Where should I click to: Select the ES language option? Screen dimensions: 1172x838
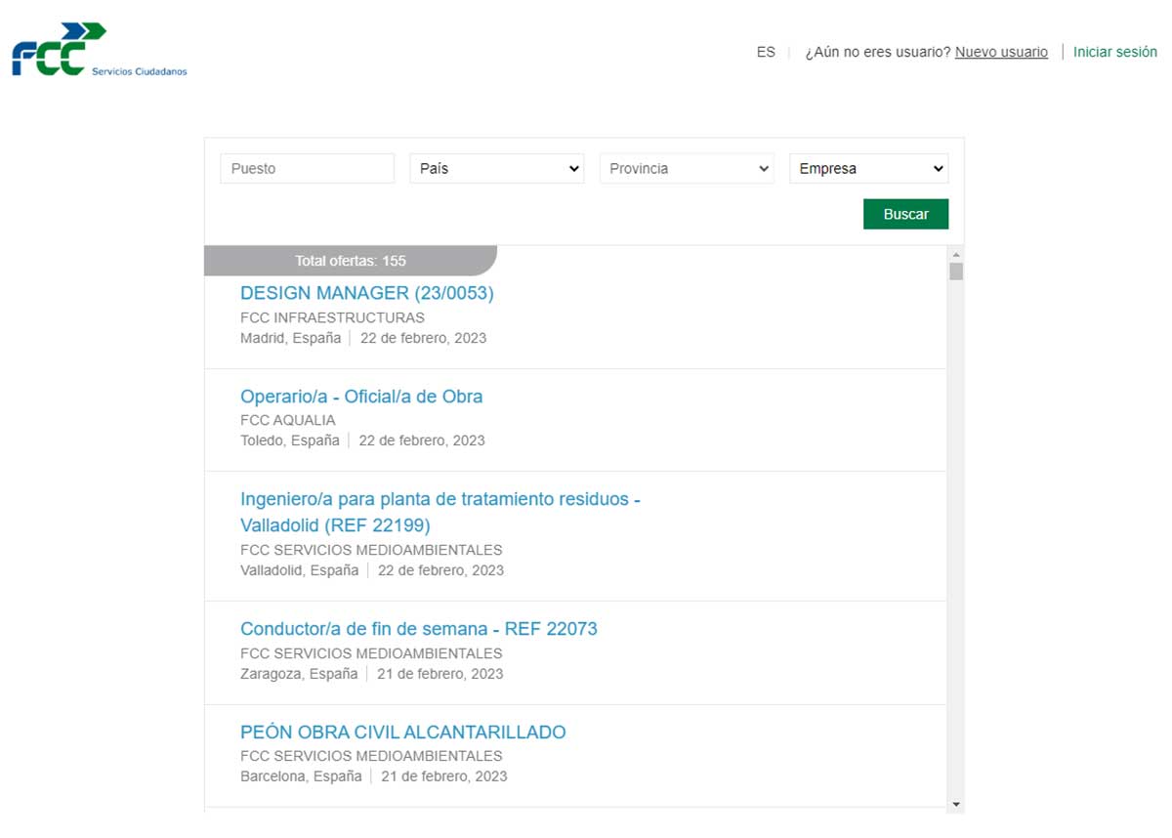tap(766, 52)
